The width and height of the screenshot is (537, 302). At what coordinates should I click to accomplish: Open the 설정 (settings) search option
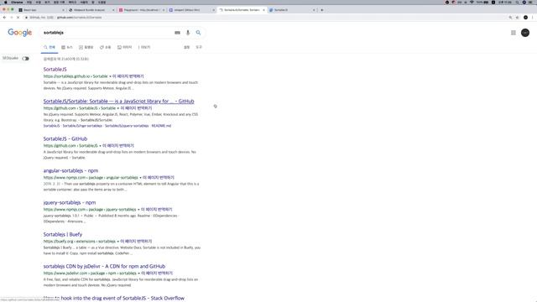186,47
